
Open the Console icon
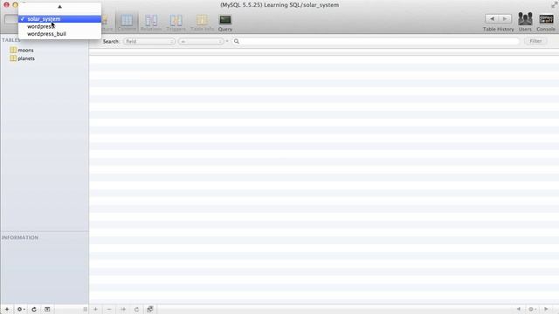(546, 22)
